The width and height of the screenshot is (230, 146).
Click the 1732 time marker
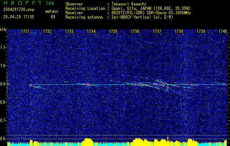click(47, 31)
